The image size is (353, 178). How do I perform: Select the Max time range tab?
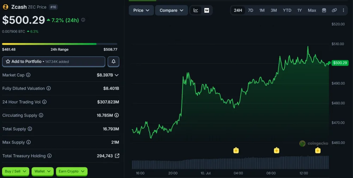312,10
